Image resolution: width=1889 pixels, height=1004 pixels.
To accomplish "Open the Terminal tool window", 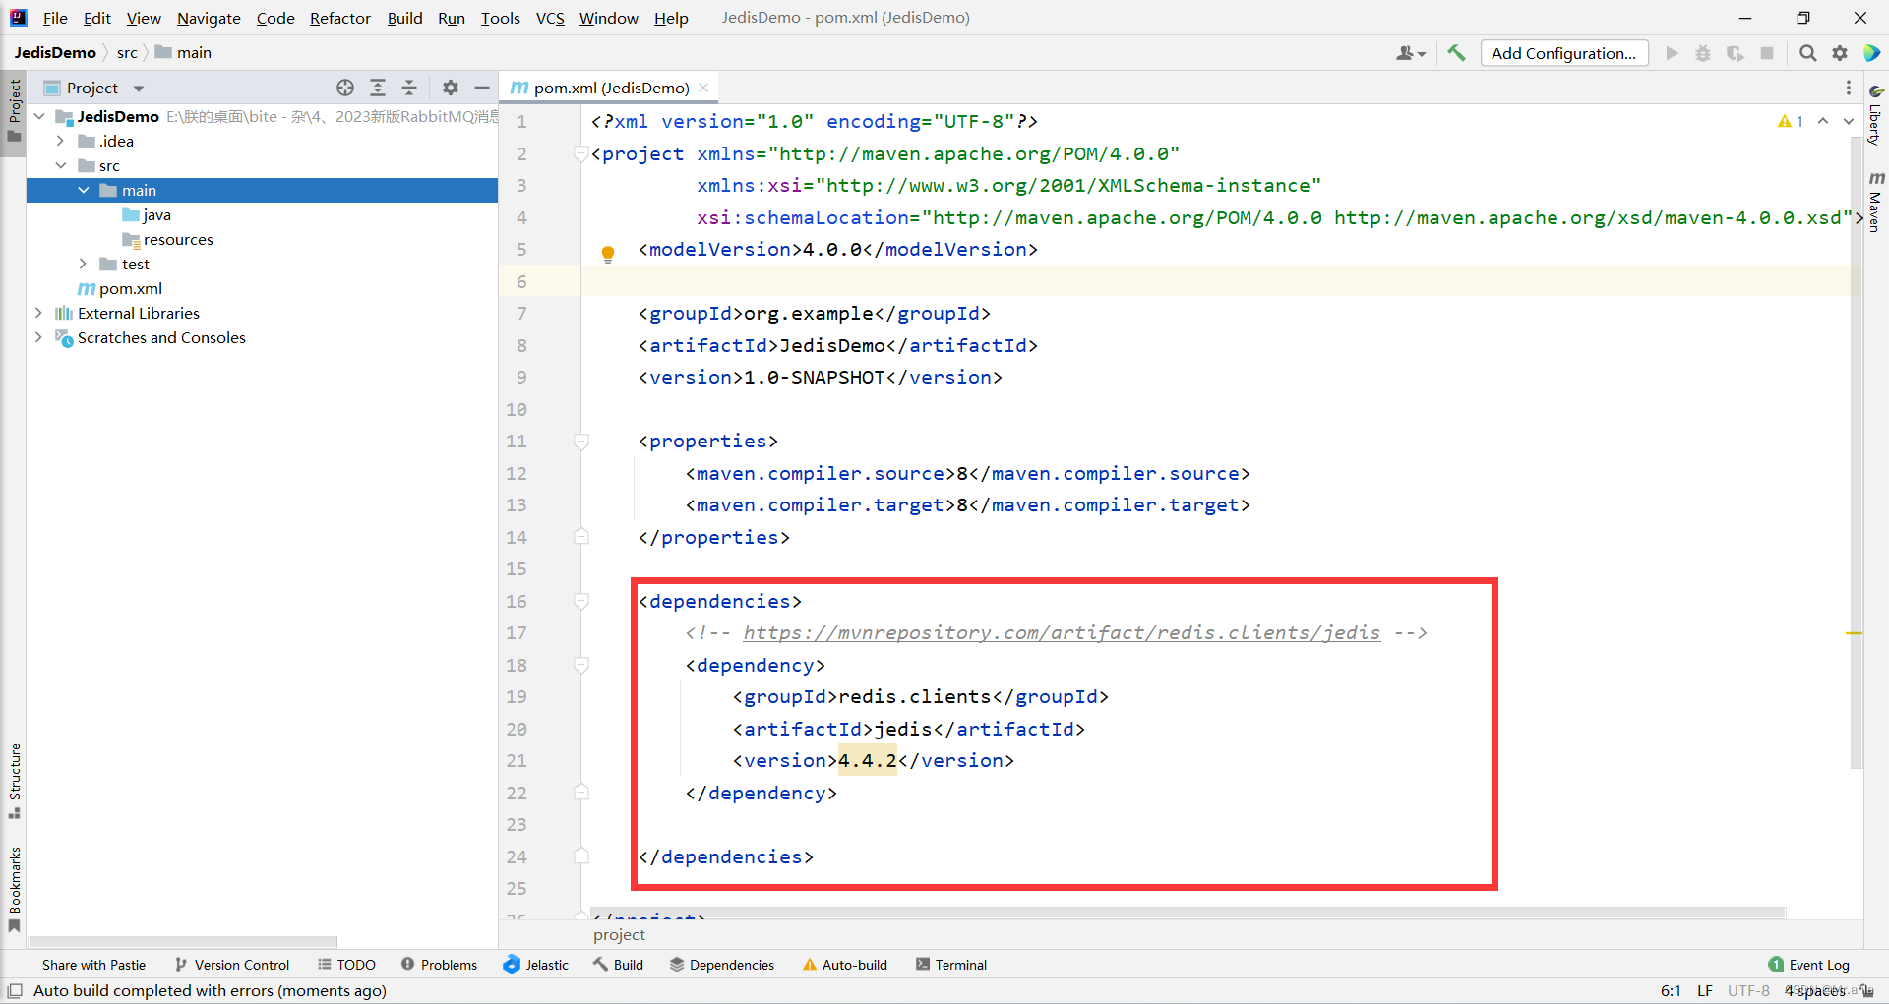I will pyautogui.click(x=951, y=965).
